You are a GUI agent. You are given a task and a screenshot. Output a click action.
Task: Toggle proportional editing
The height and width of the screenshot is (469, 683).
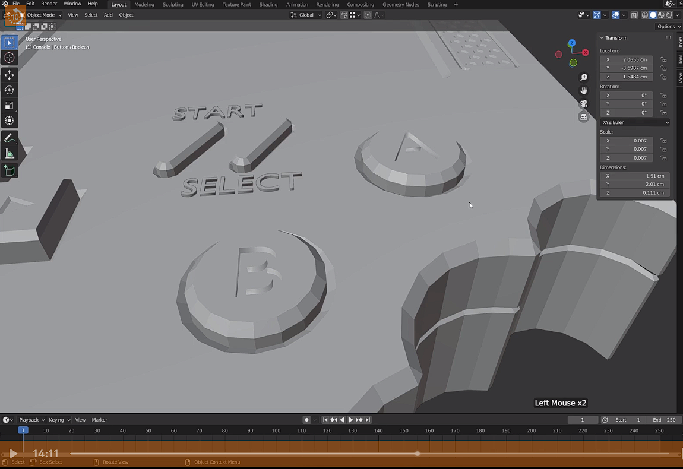(368, 15)
